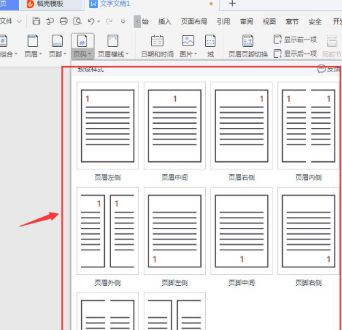Click 显示后一项 button

[x=295, y=54]
